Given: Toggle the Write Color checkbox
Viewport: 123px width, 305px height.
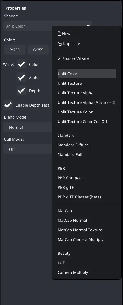Looking at the screenshot, I should [x=21, y=64].
